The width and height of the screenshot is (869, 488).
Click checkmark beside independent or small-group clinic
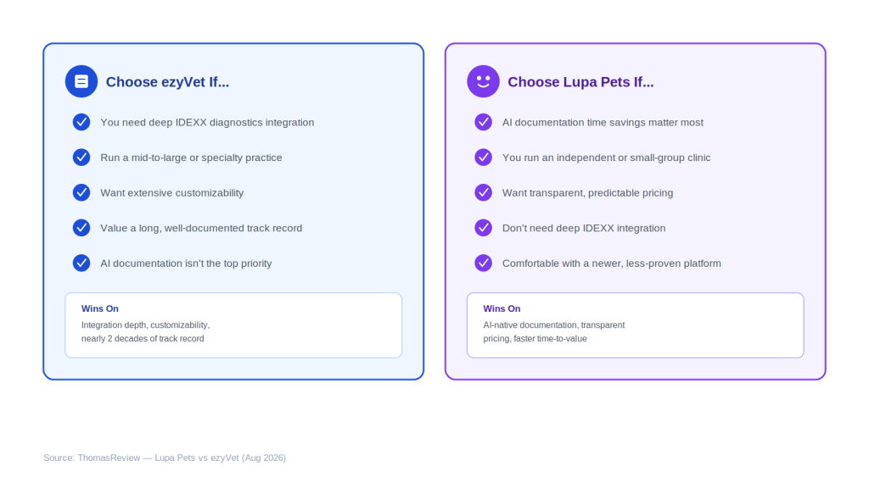(x=483, y=157)
